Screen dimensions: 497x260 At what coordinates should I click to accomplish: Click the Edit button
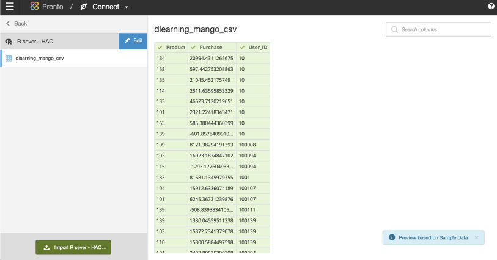coord(133,40)
